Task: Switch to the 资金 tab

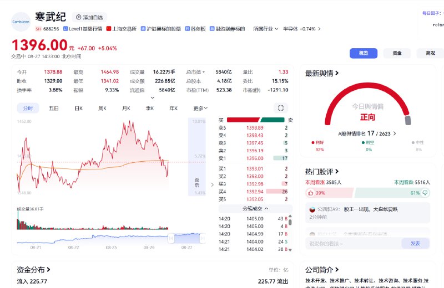Action: (397, 53)
